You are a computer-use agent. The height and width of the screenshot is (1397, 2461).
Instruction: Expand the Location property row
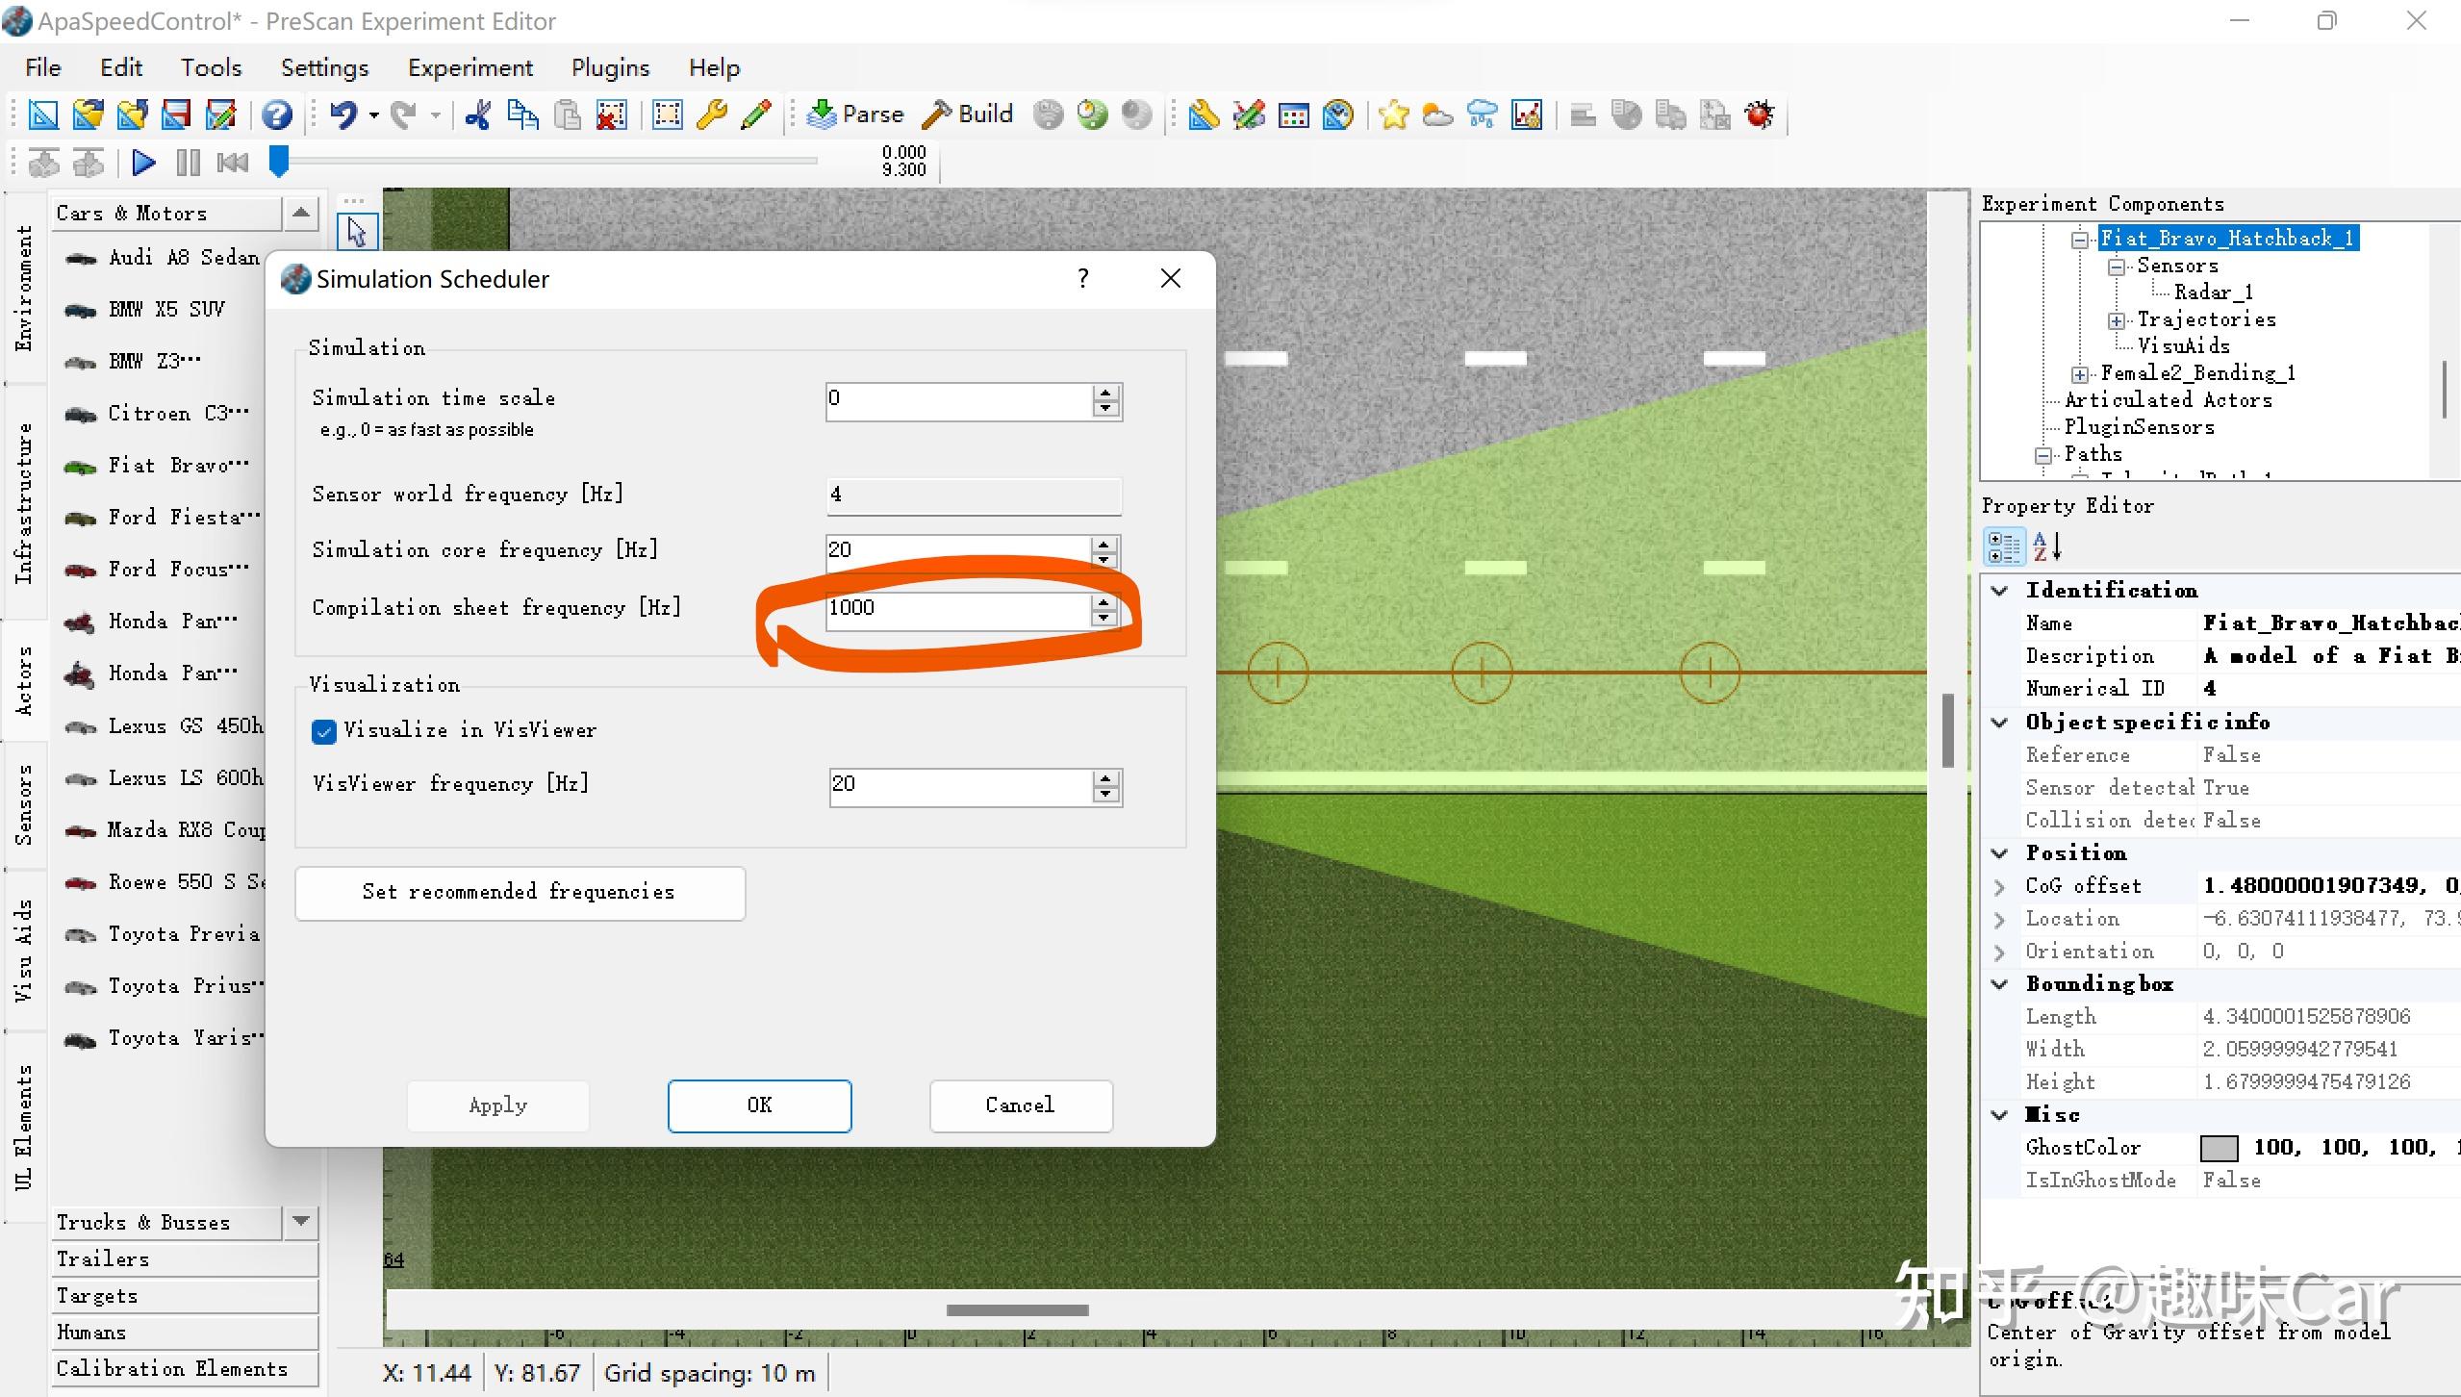tap(2000, 919)
